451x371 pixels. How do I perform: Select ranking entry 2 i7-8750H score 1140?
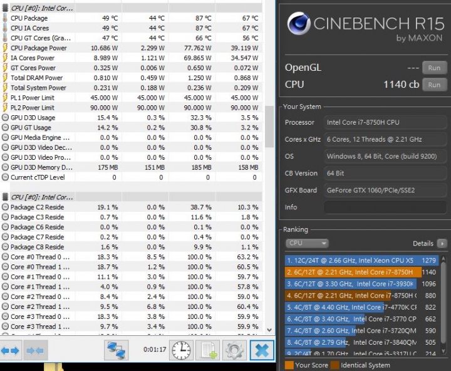pyautogui.click(x=361, y=272)
